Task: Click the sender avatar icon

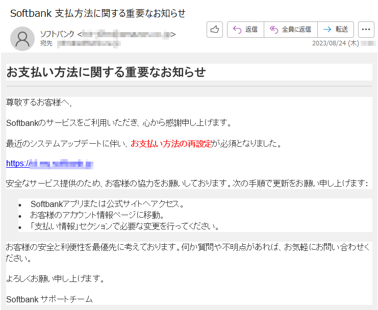Action: (22, 39)
